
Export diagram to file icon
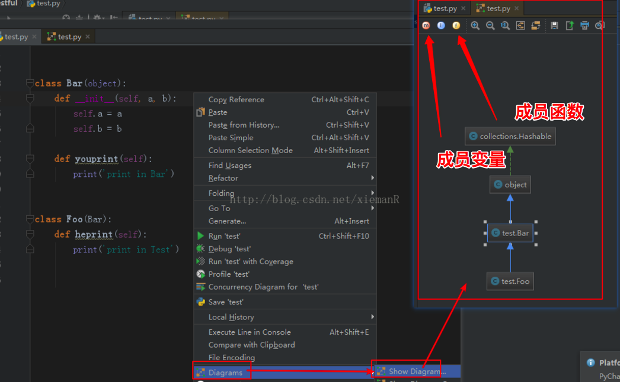click(x=570, y=25)
